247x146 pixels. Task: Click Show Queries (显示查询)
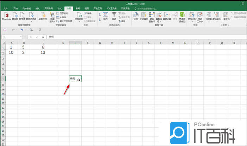[62, 13]
